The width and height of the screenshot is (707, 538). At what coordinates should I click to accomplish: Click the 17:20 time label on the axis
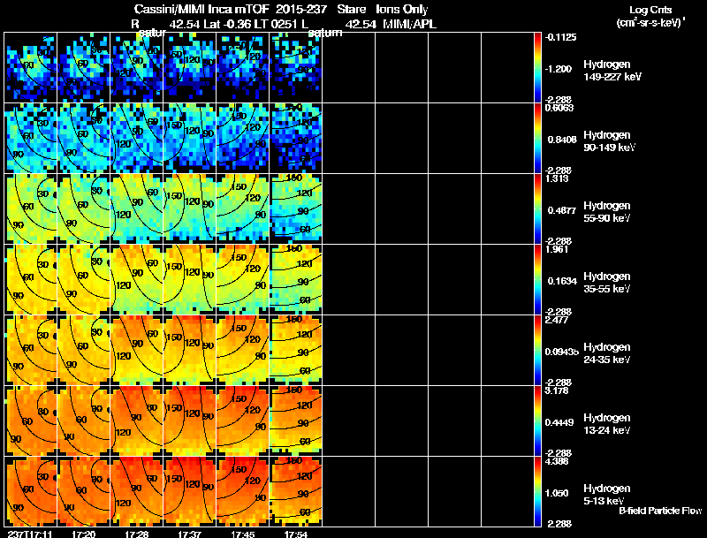point(84,534)
